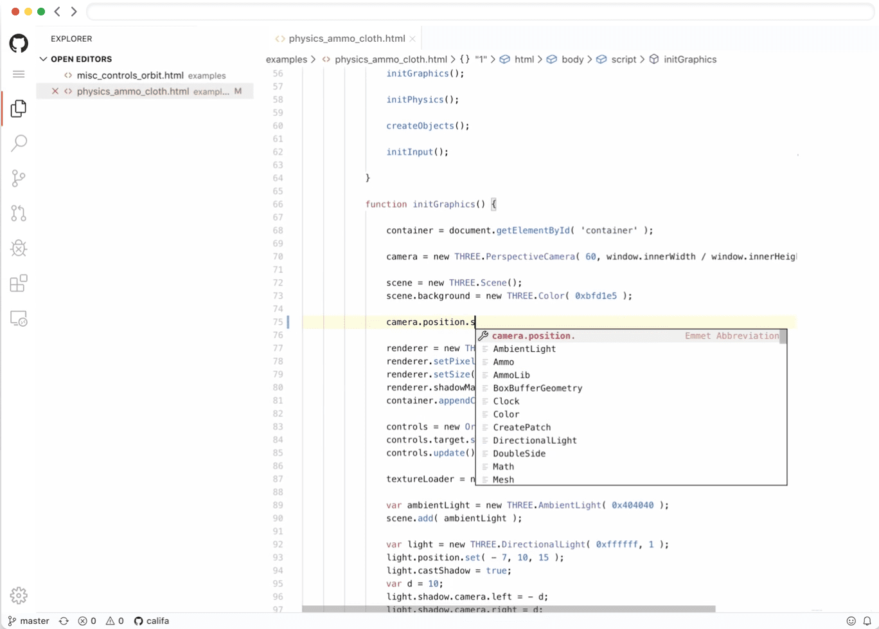Open the Source Control view
The height and width of the screenshot is (629, 879).
[x=18, y=178]
